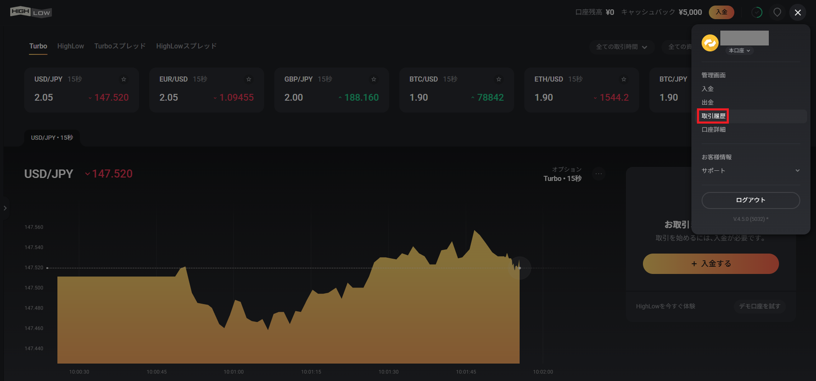Close the account menu with X

click(x=798, y=12)
